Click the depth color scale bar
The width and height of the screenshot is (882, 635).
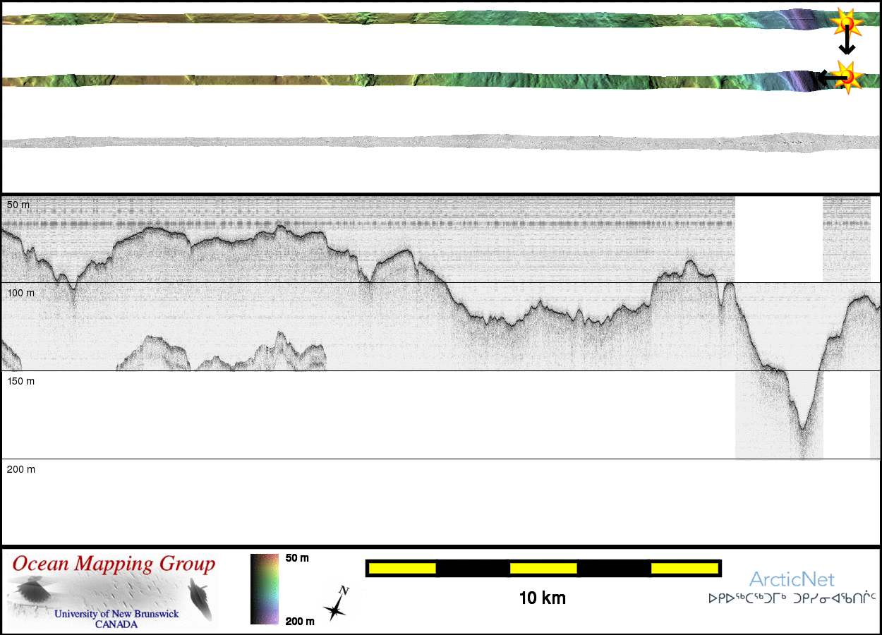[x=265, y=589]
